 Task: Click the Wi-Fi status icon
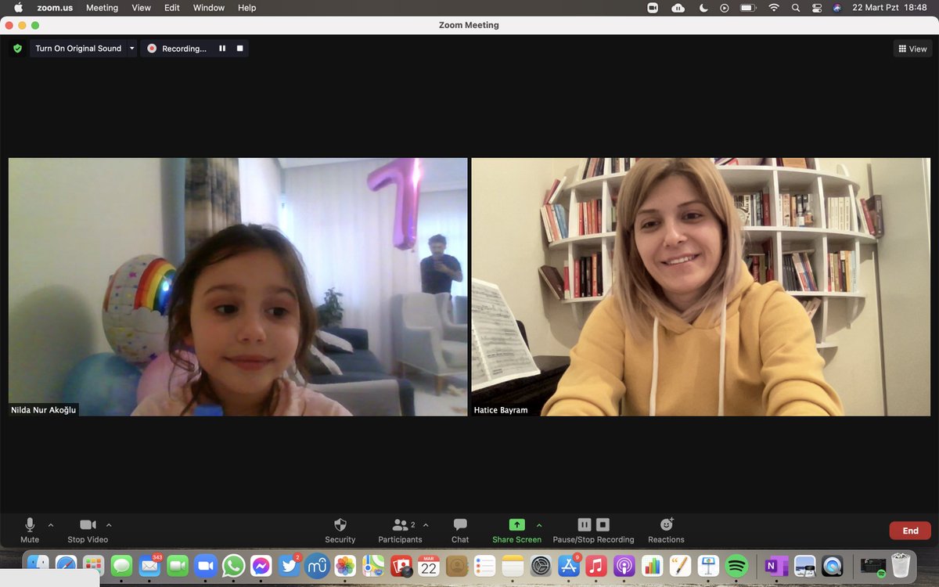(x=774, y=8)
